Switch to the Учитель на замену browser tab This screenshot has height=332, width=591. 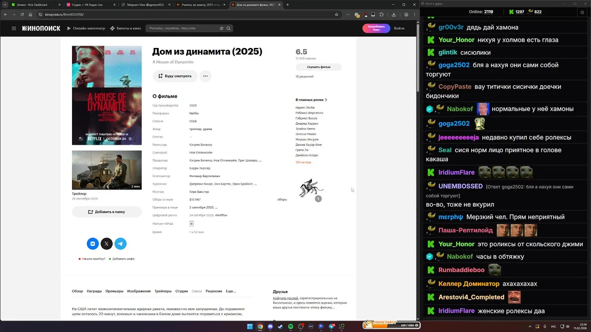[x=200, y=5]
